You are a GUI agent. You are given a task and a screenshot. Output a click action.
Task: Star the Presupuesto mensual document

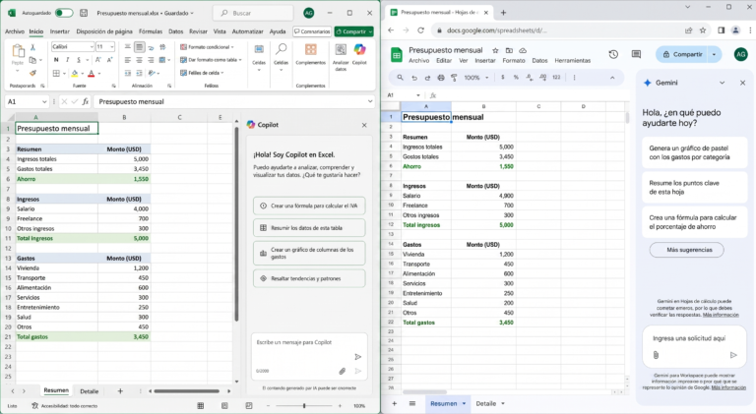point(495,50)
